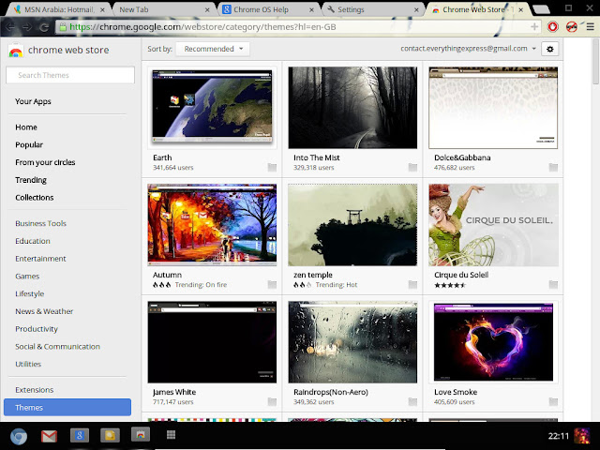Viewport: 600px width, 450px height.
Task: Open the red blocked-sign extension icon
Action: (x=571, y=27)
